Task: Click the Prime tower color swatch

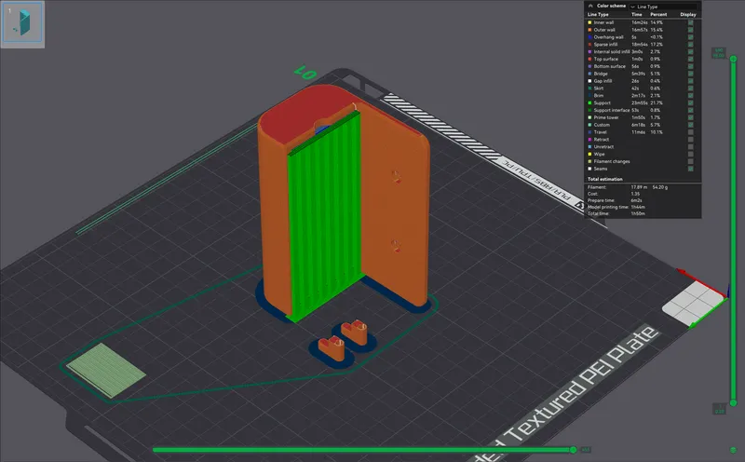Action: click(589, 117)
